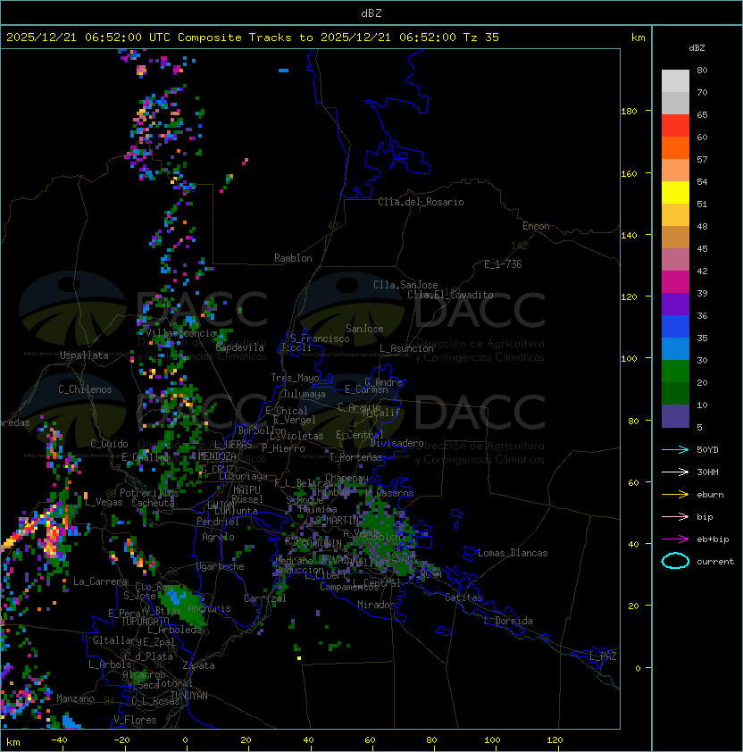Click the Carrizal map label
Viewport: 743px width, 752px height.
264,598
